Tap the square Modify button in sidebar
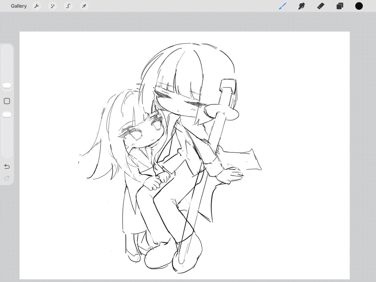Screen dimensions: 376x282 pyautogui.click(x=7, y=101)
